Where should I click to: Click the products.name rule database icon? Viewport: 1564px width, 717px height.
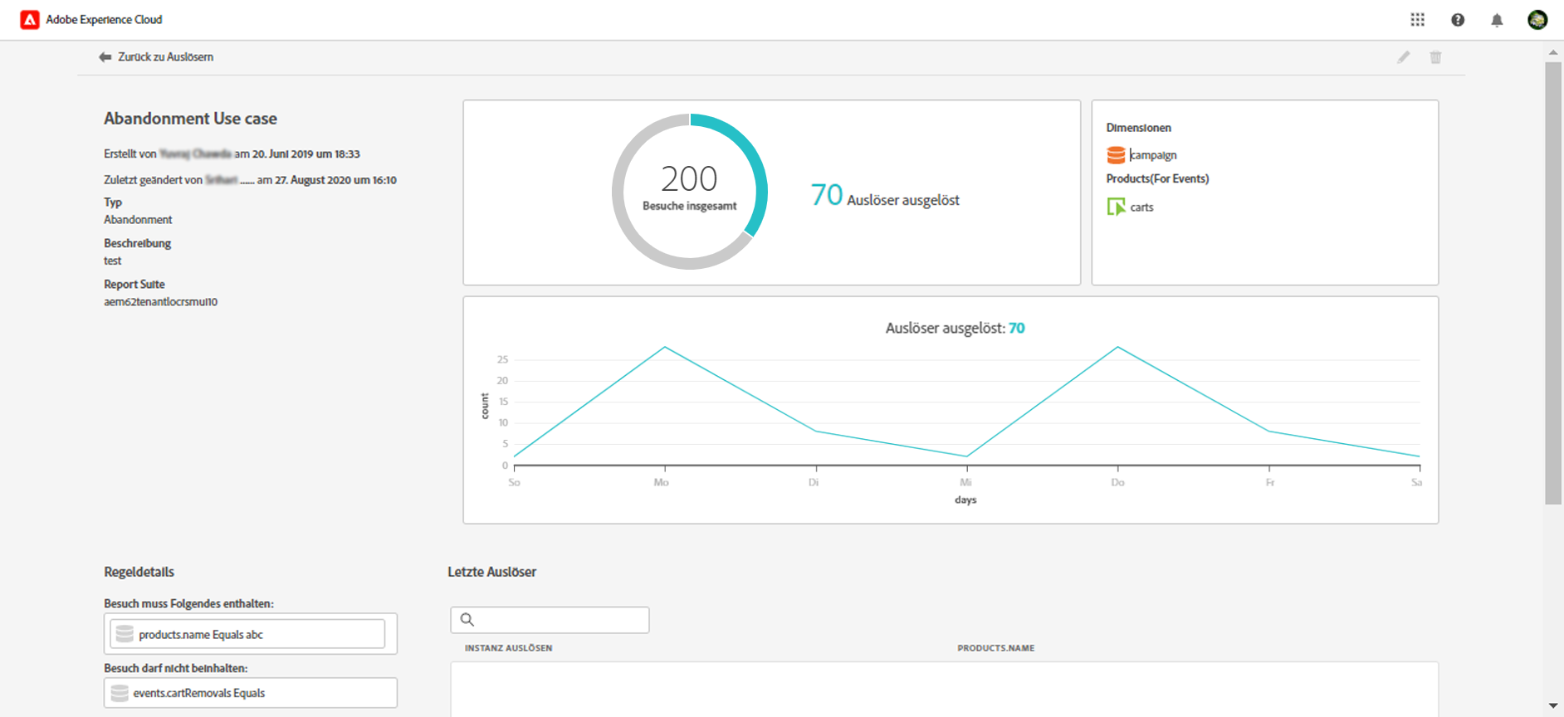point(125,634)
